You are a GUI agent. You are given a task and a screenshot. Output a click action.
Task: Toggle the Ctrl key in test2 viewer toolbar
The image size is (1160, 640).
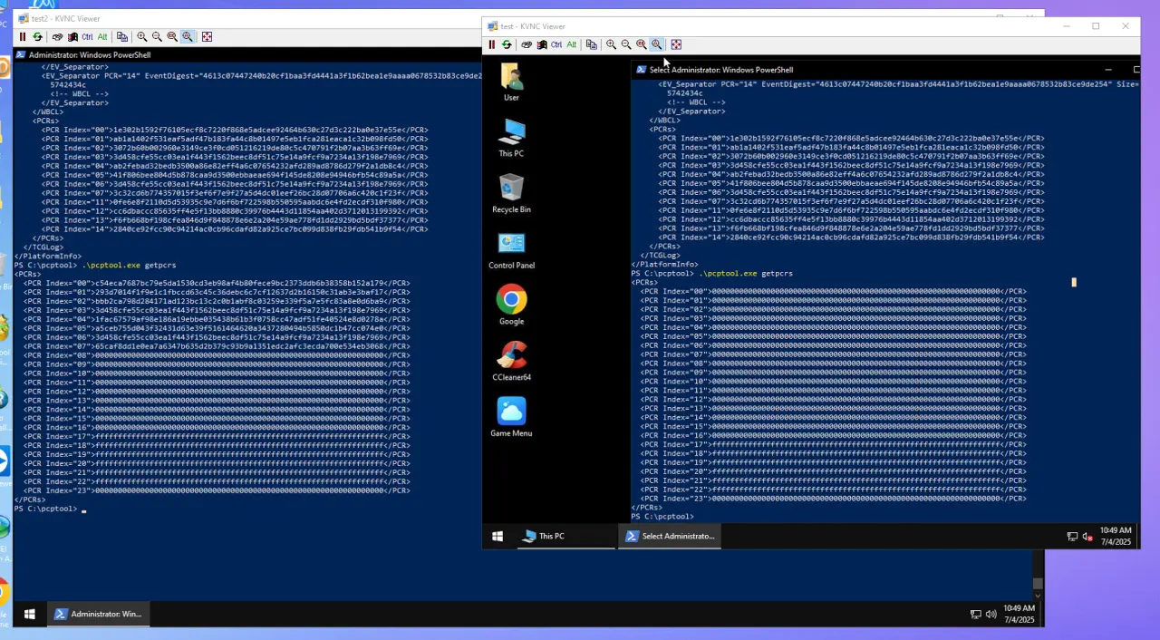pyautogui.click(x=87, y=37)
